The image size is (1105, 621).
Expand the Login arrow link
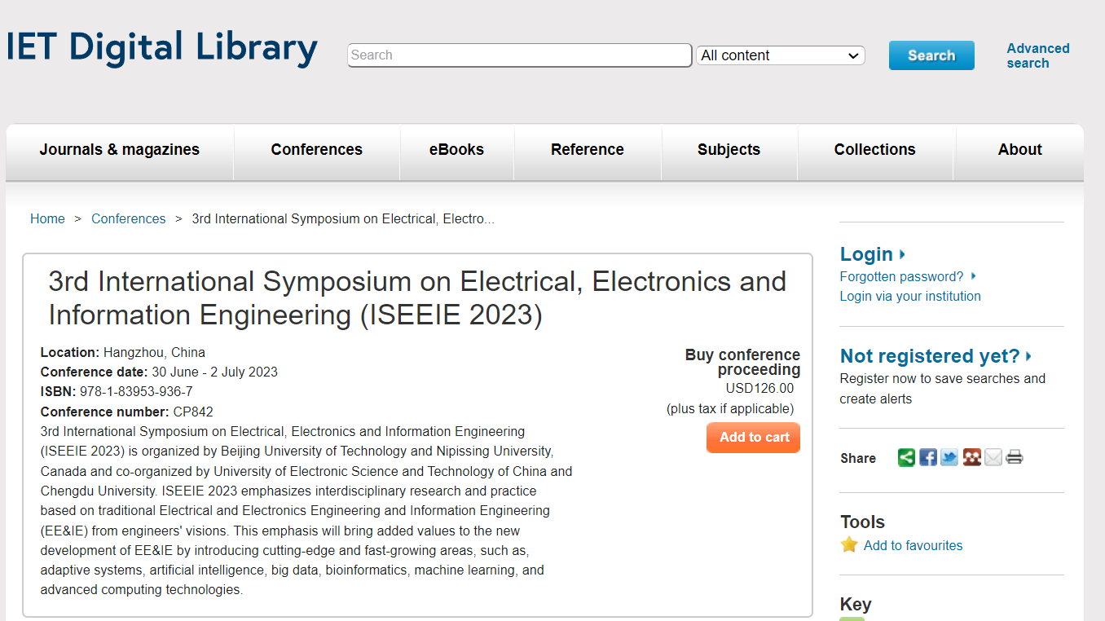[873, 254]
